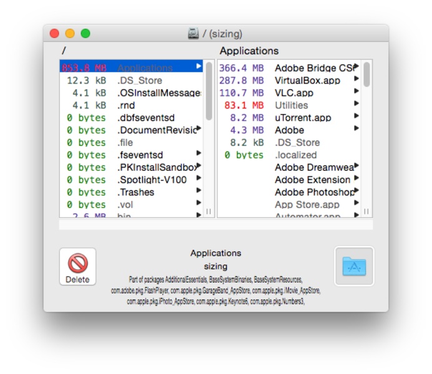Click right column resize handle at bottom
This screenshot has width=432, height=374.
366,211
